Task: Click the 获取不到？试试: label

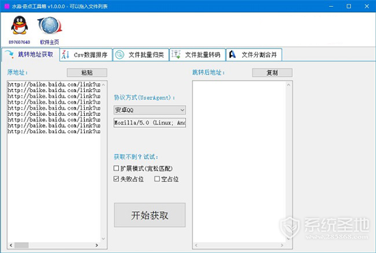Action: pyautogui.click(x=136, y=157)
